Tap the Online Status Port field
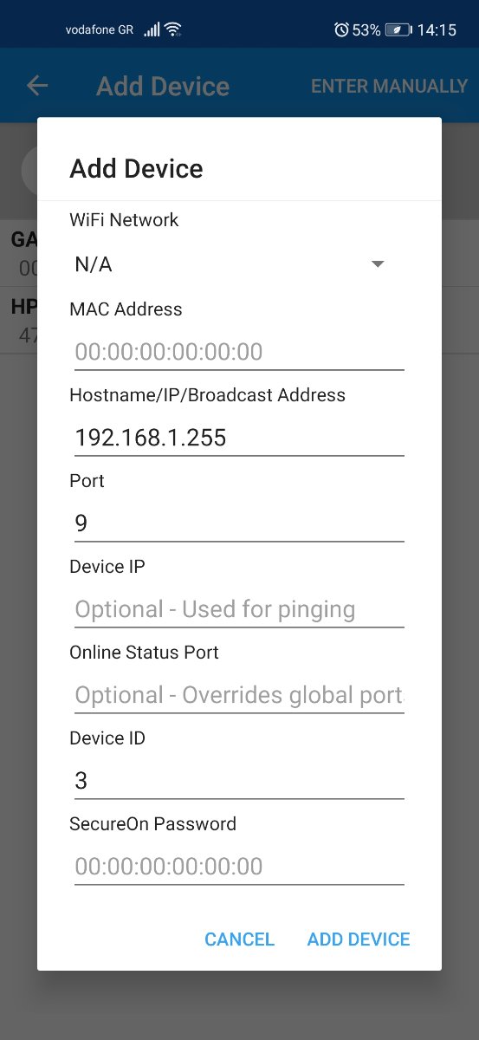 pos(239,694)
